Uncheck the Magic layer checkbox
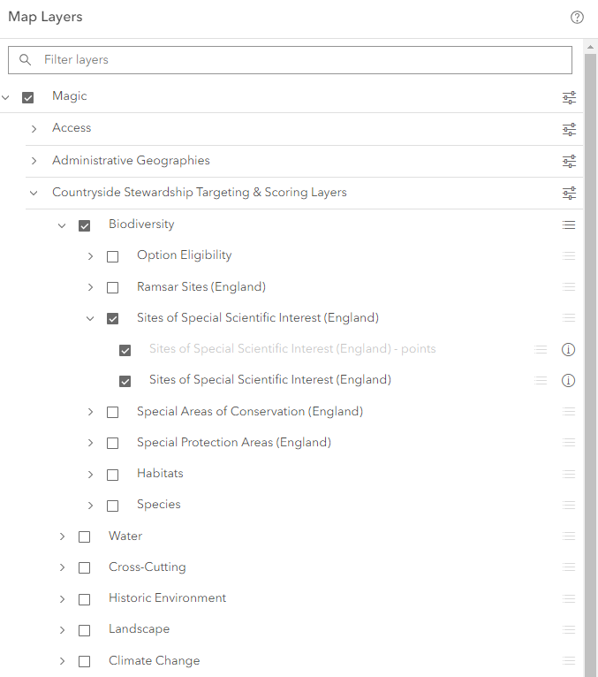The height and width of the screenshot is (677, 598). pyautogui.click(x=28, y=97)
